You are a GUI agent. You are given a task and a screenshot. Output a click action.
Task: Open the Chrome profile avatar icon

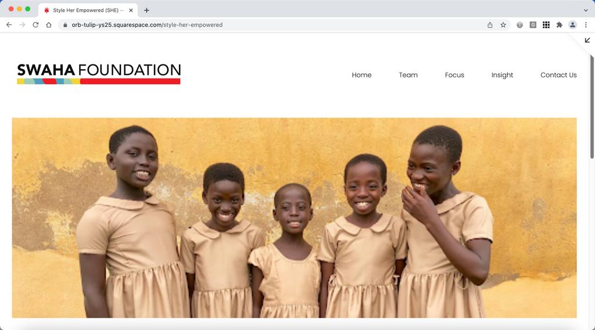coord(572,24)
